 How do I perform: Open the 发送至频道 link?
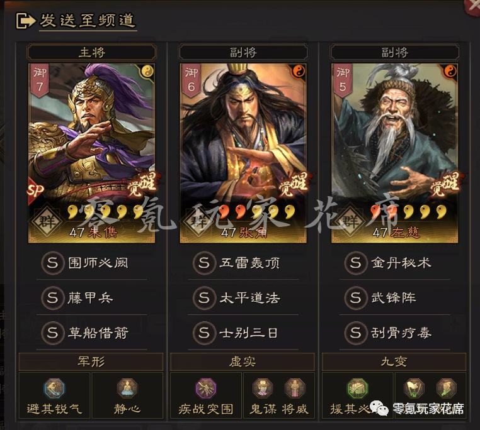point(88,21)
